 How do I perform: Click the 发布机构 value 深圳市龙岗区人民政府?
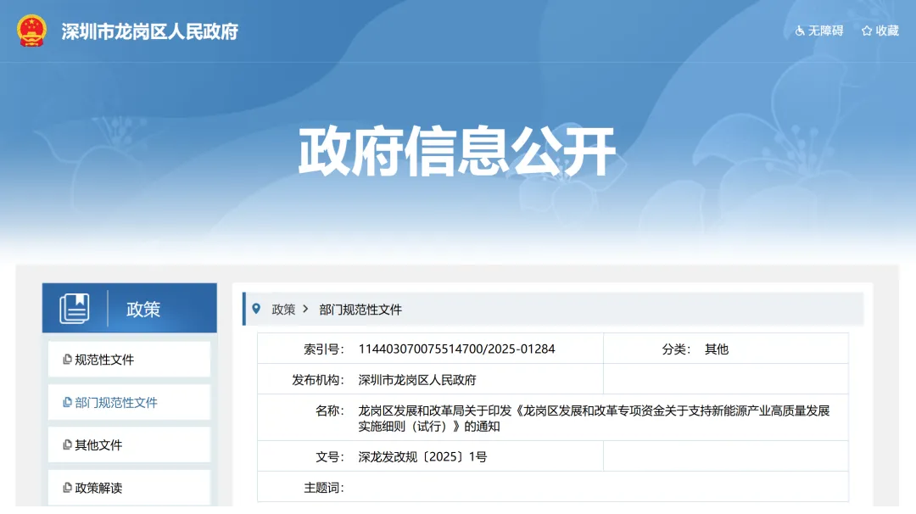click(x=417, y=379)
